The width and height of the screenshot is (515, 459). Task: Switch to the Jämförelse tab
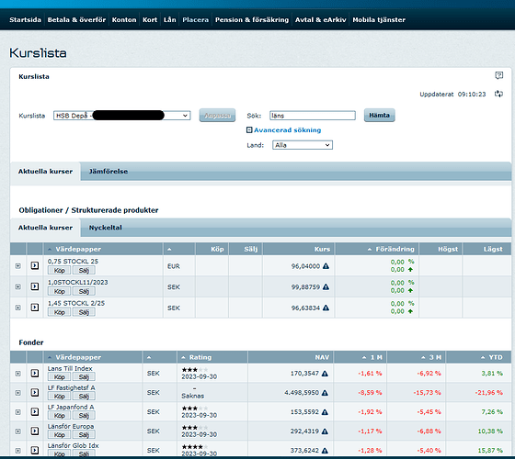[109, 171]
